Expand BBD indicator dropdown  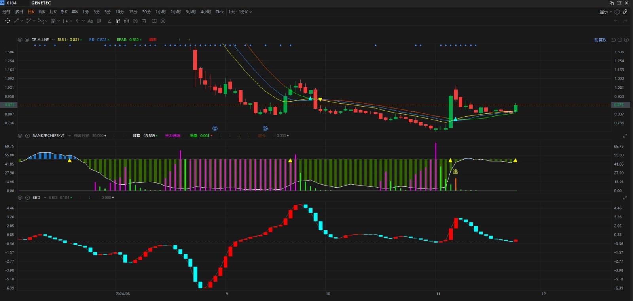pyautogui.click(x=45, y=198)
